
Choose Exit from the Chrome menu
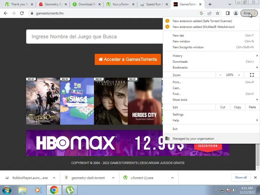tap(211, 129)
